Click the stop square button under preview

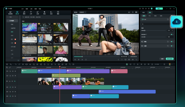pyautogui.click(x=86, y=59)
